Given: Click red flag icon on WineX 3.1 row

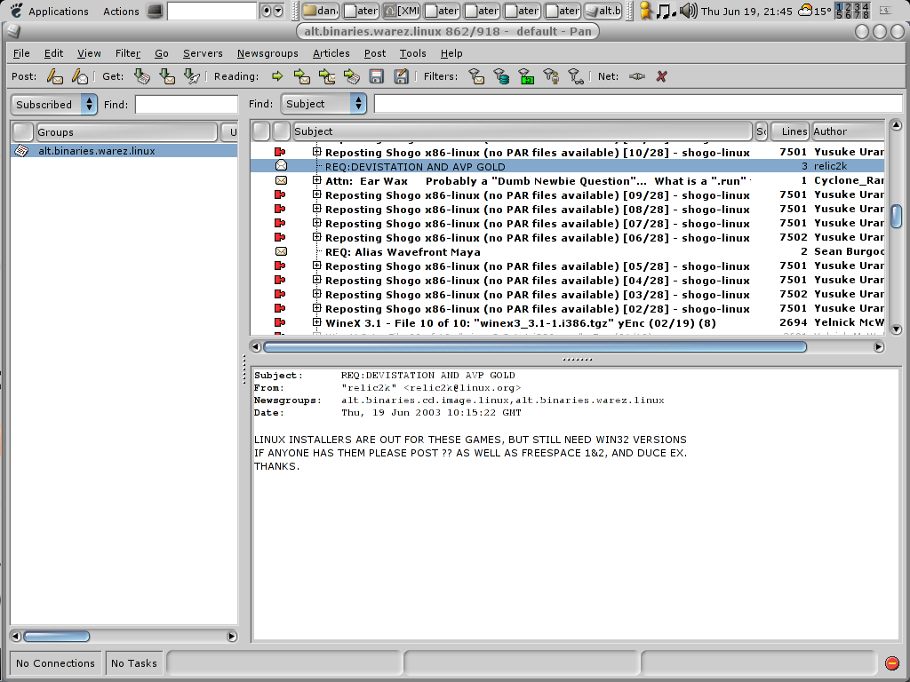Looking at the screenshot, I should point(280,322).
